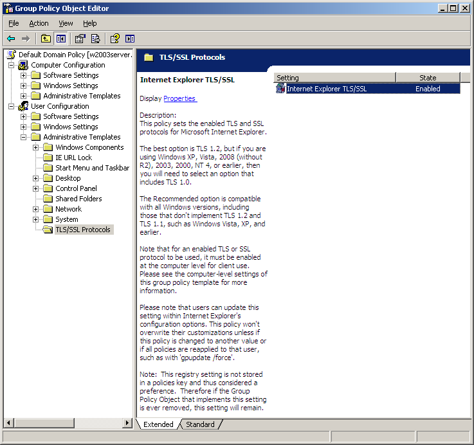474x445 pixels.
Task: Expand Software Settings under Computer Configuration
Action: pyautogui.click(x=23, y=75)
